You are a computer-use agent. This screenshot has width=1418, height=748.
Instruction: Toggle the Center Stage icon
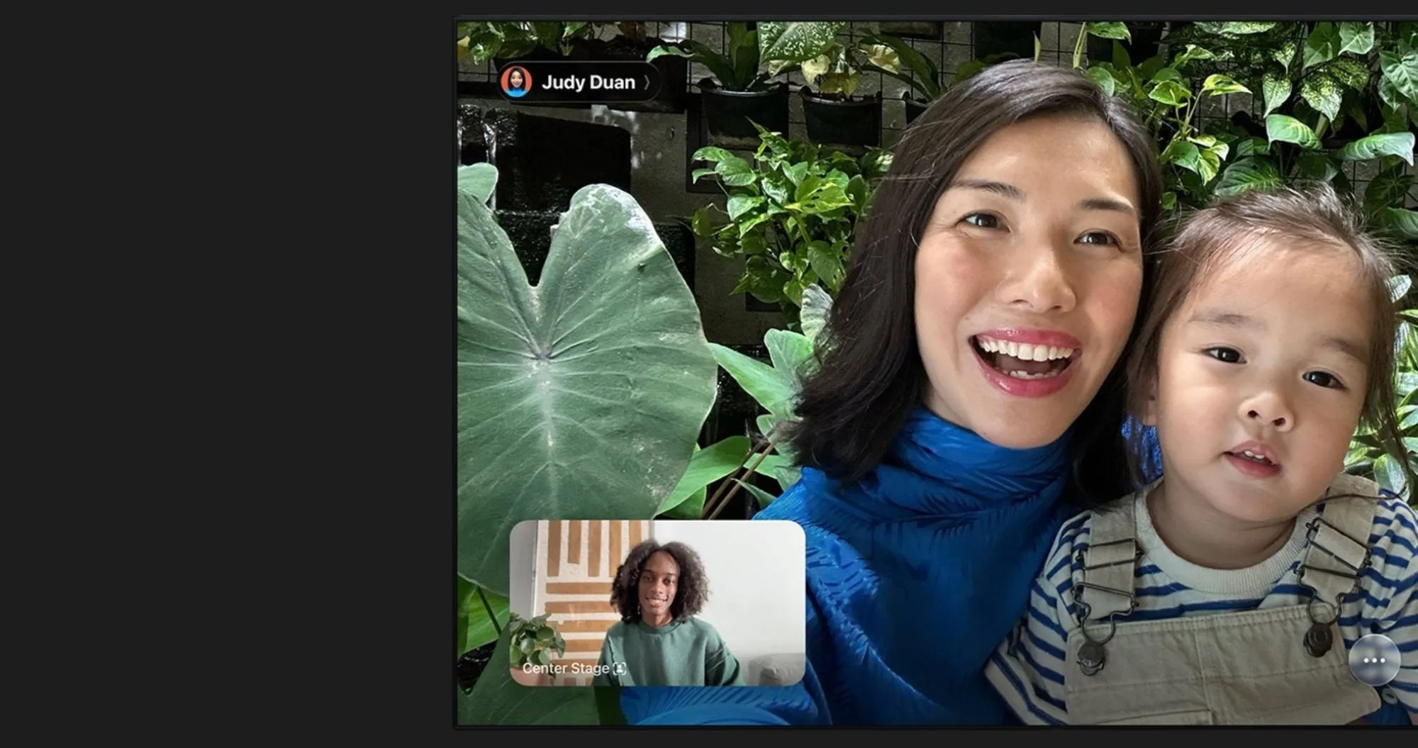620,669
